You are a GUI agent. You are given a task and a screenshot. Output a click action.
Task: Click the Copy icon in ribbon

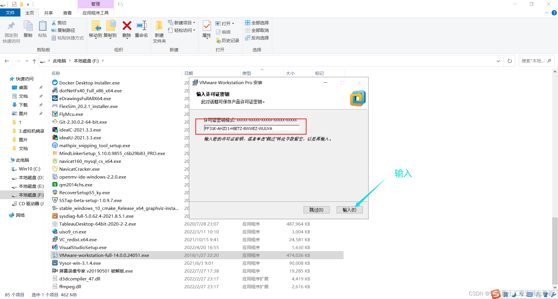pyautogui.click(x=28, y=26)
